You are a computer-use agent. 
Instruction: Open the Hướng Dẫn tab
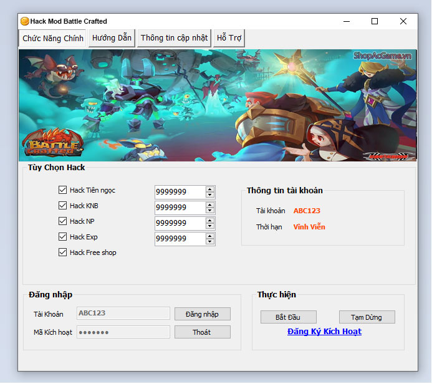(x=112, y=38)
